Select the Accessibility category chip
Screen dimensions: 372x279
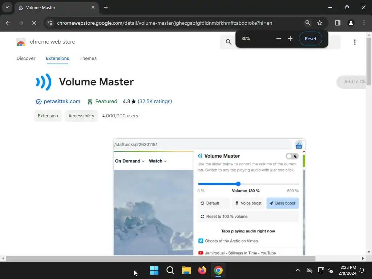click(x=81, y=116)
